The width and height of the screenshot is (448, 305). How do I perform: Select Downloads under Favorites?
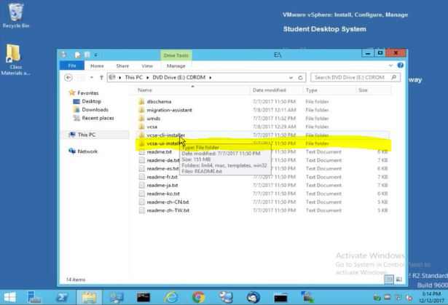[95, 110]
